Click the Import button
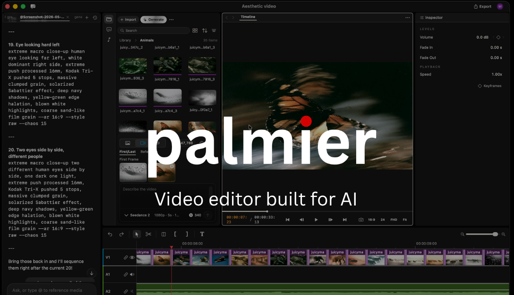 pyautogui.click(x=128, y=20)
